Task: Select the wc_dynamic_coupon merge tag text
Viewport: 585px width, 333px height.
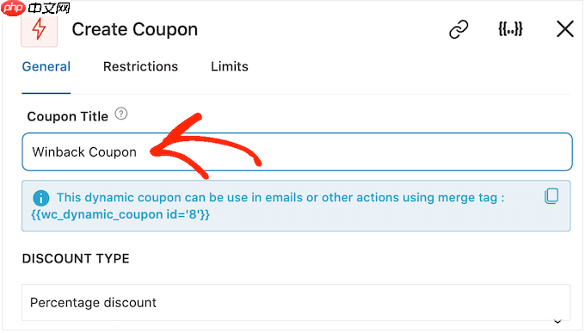Action: pos(120,214)
